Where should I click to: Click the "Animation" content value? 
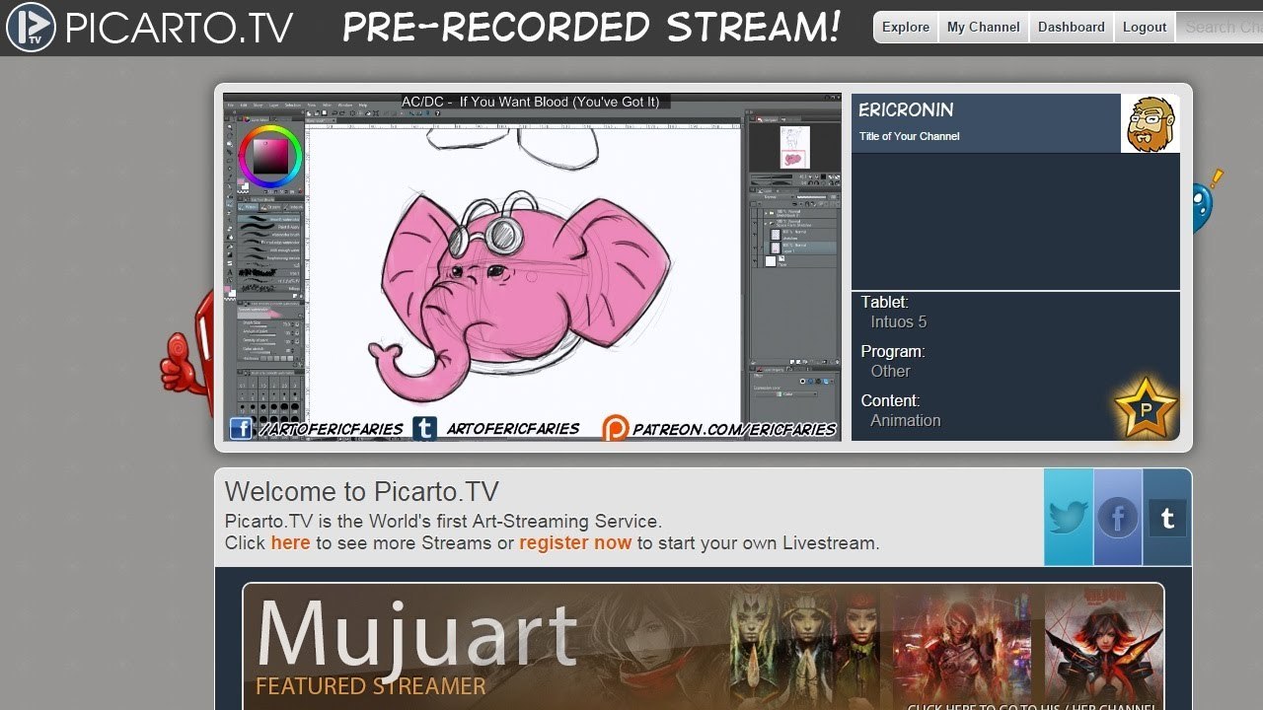pyautogui.click(x=906, y=420)
